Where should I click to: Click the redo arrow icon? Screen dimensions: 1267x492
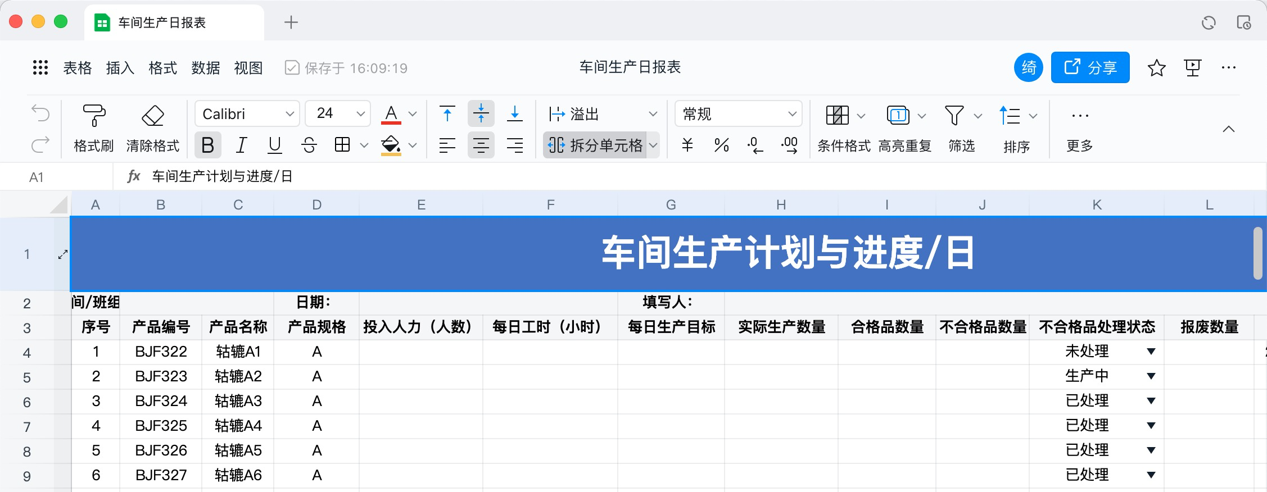[40, 145]
